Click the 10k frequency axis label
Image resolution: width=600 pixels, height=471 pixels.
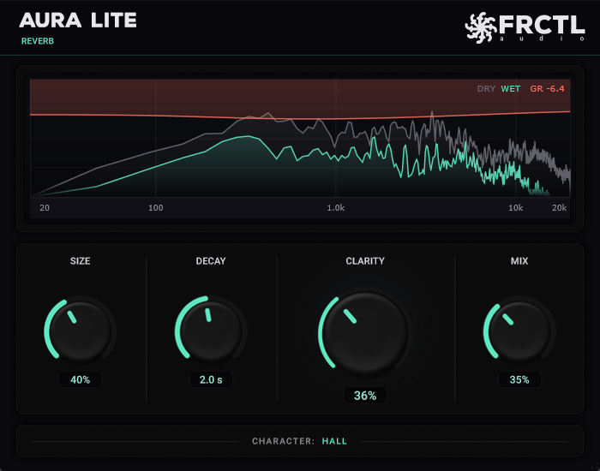(515, 207)
